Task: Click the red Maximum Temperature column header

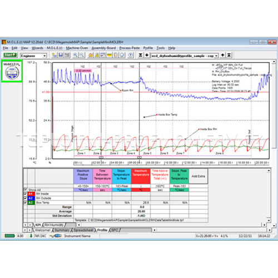Action: 141,176
